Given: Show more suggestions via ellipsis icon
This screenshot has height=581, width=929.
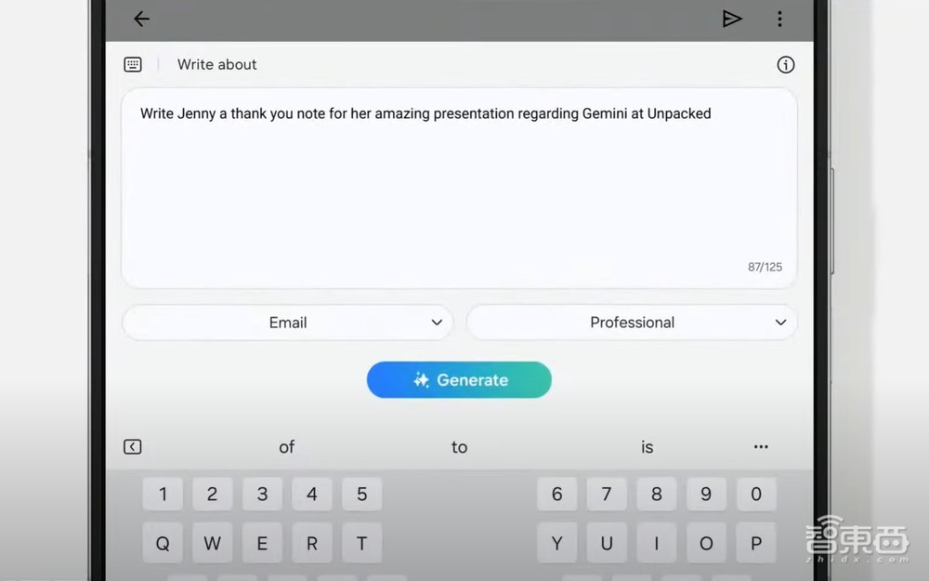Looking at the screenshot, I should point(761,447).
